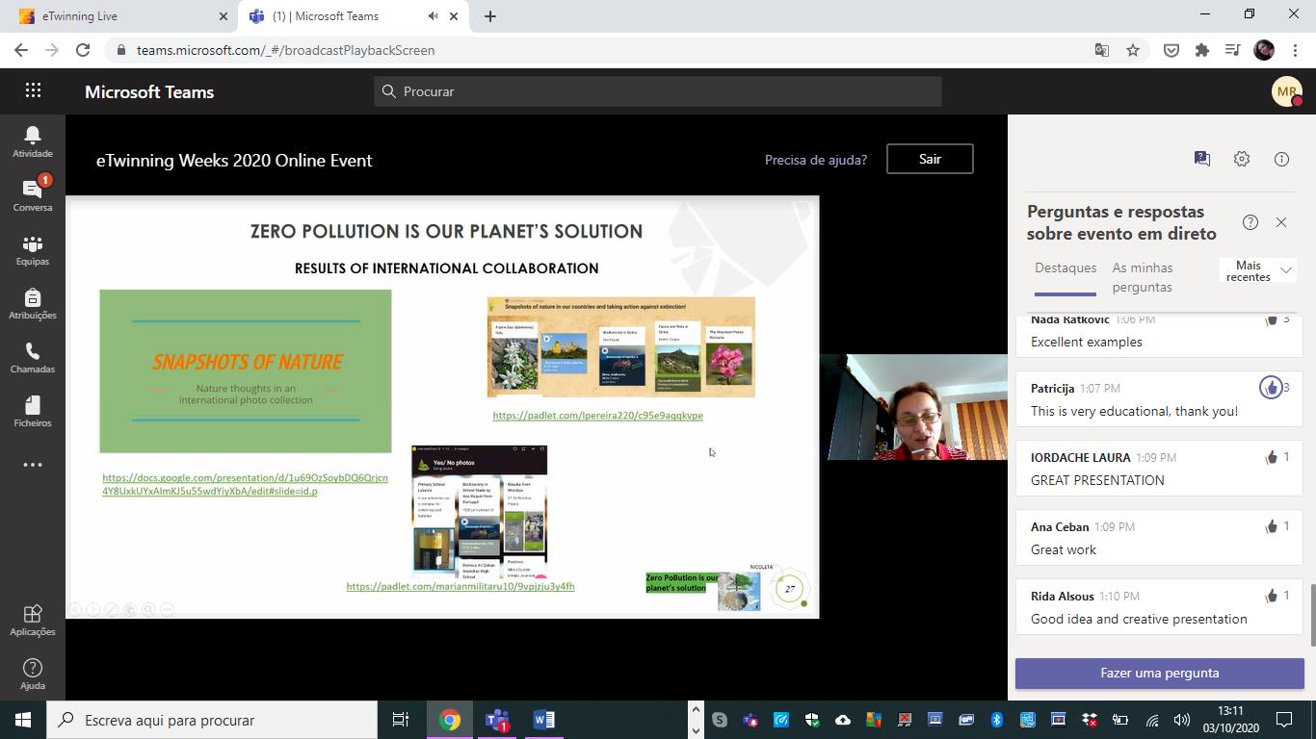The width and height of the screenshot is (1316, 739).
Task: Open the Atividade notifications bell
Action: (x=33, y=141)
